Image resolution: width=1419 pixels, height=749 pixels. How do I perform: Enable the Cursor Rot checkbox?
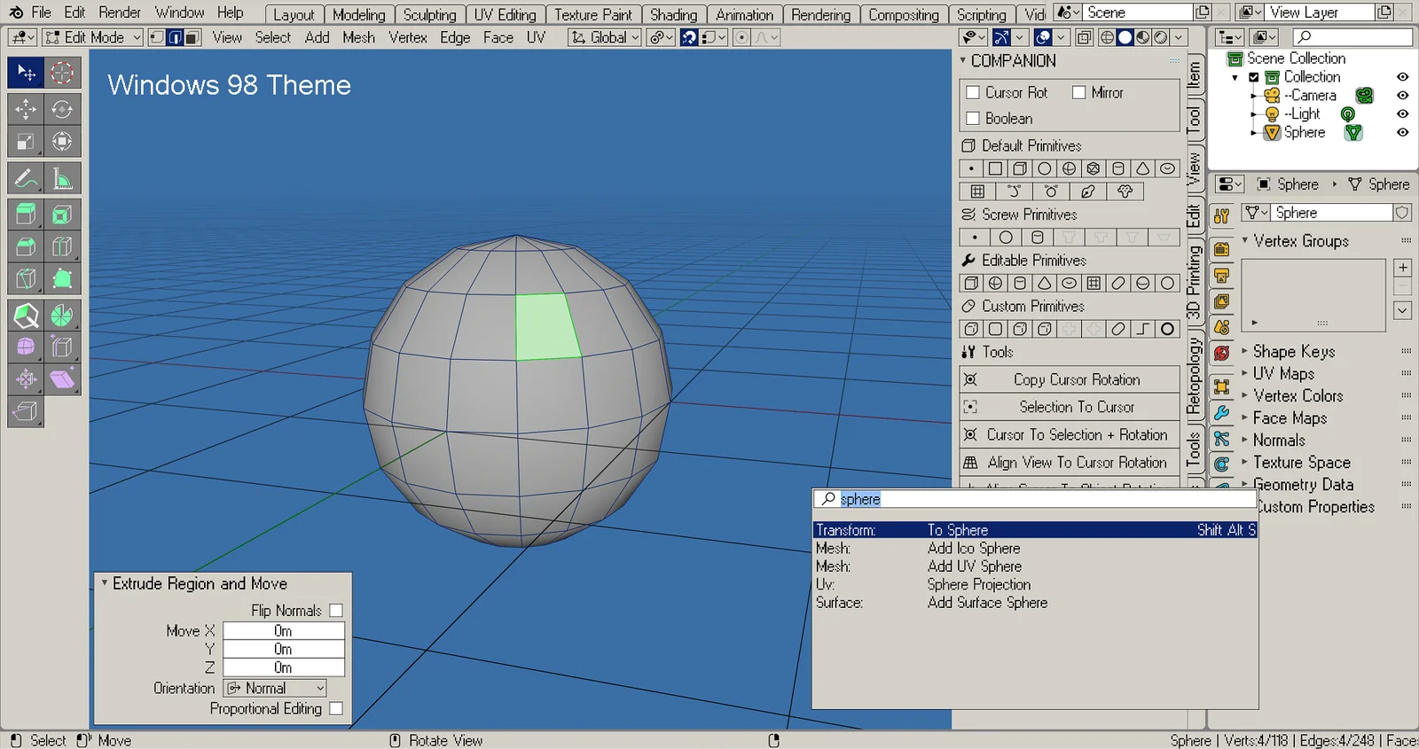pyautogui.click(x=973, y=92)
